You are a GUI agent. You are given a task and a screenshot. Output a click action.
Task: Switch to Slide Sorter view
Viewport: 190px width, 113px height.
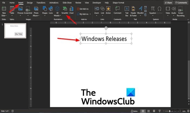[x=148, y=111]
